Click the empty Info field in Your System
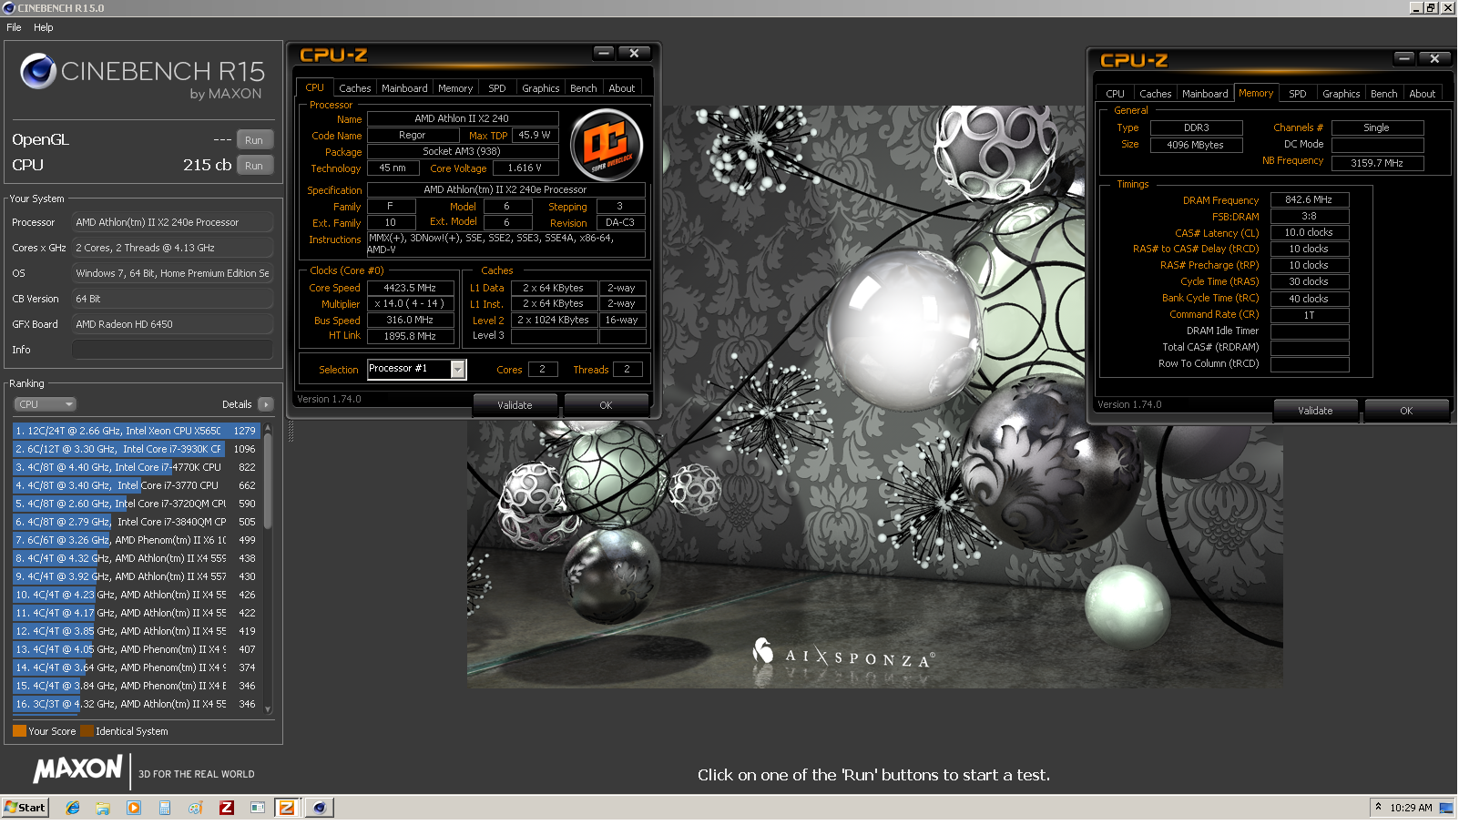Screen dimensions: 1459x825 (172, 350)
